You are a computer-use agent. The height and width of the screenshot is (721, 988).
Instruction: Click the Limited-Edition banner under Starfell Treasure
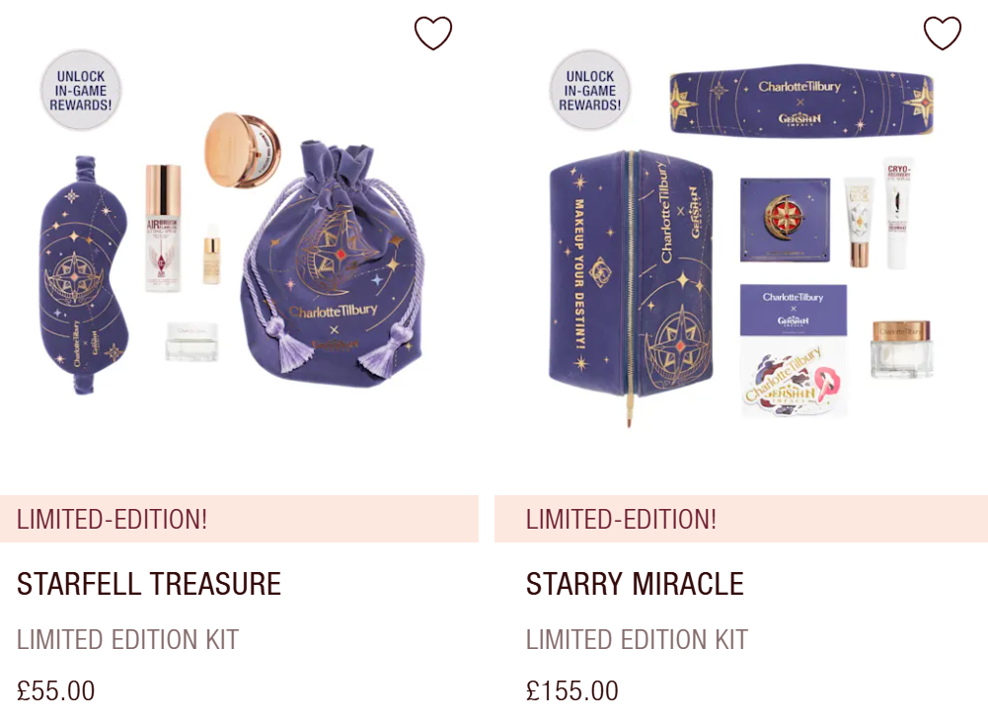coord(239,519)
